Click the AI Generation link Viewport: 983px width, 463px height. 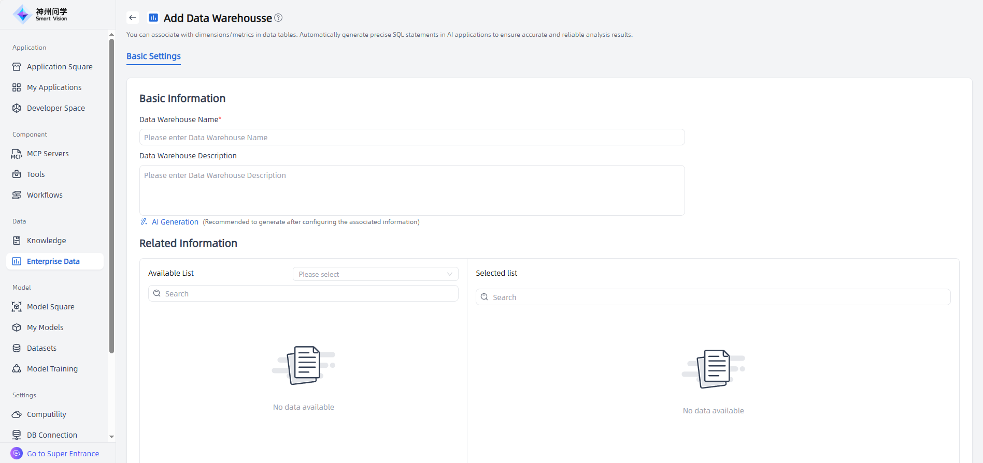[175, 222]
